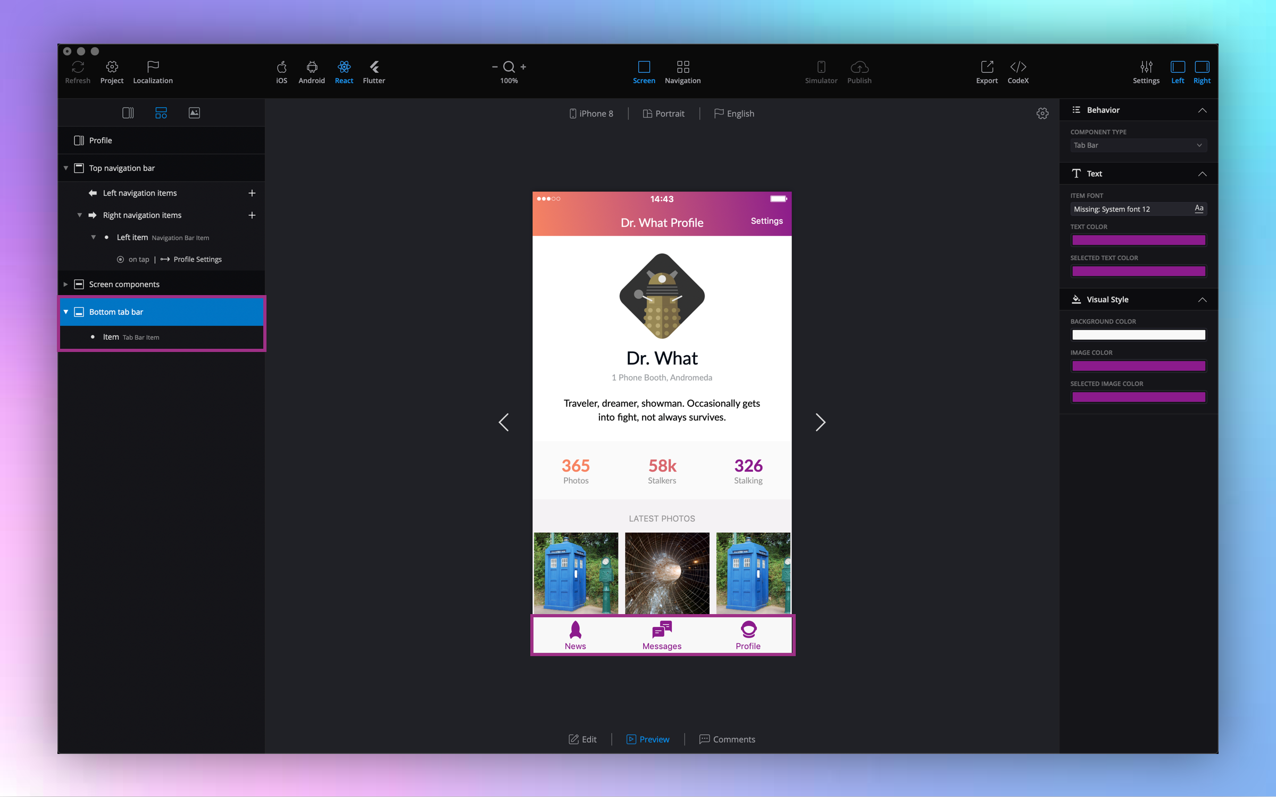Collapse Right navigation items
This screenshot has width=1276, height=797.
[80, 215]
